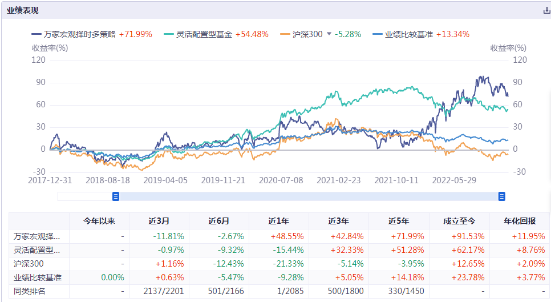The width and height of the screenshot is (551, 302).
Task: Select the 近3月 column header
Action: tap(159, 221)
